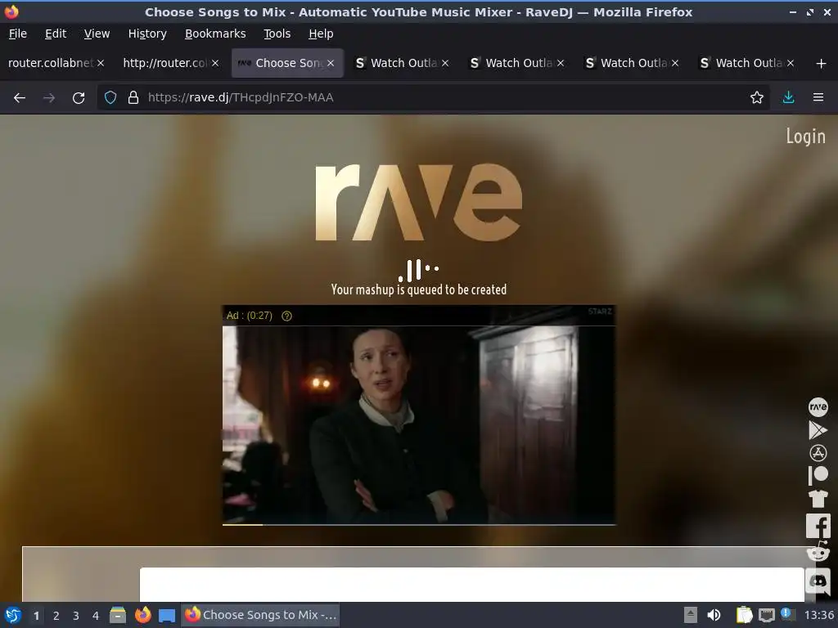The height and width of the screenshot is (628, 838).
Task: Click the white input box at page bottom
Action: tap(471, 584)
